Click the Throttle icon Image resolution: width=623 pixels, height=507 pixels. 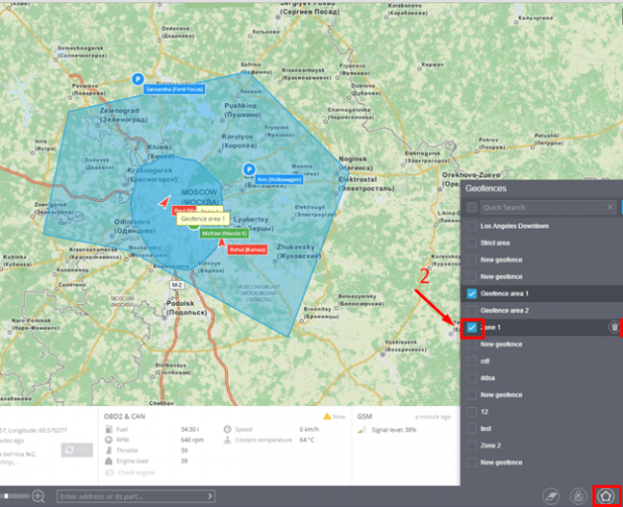[109, 451]
